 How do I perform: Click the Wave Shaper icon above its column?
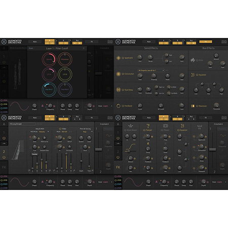pos(131,126)
